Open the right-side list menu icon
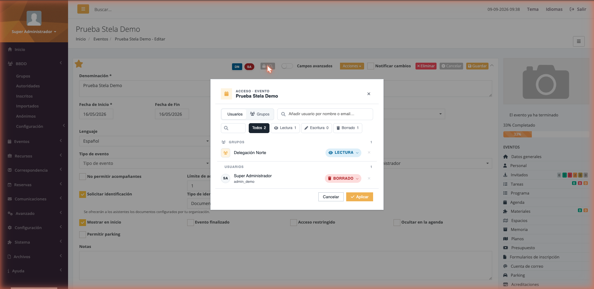The height and width of the screenshot is (289, 594). 579,41
